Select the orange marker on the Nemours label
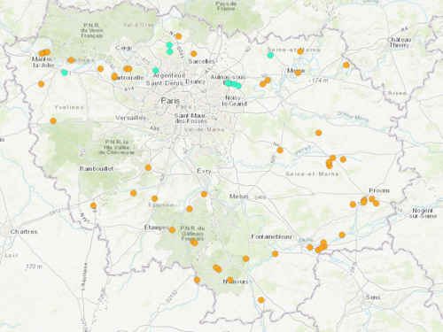Viewport: 443px width, 332px height. click(230, 280)
